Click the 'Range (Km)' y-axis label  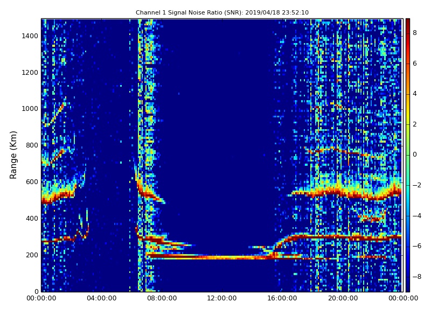click(13, 155)
